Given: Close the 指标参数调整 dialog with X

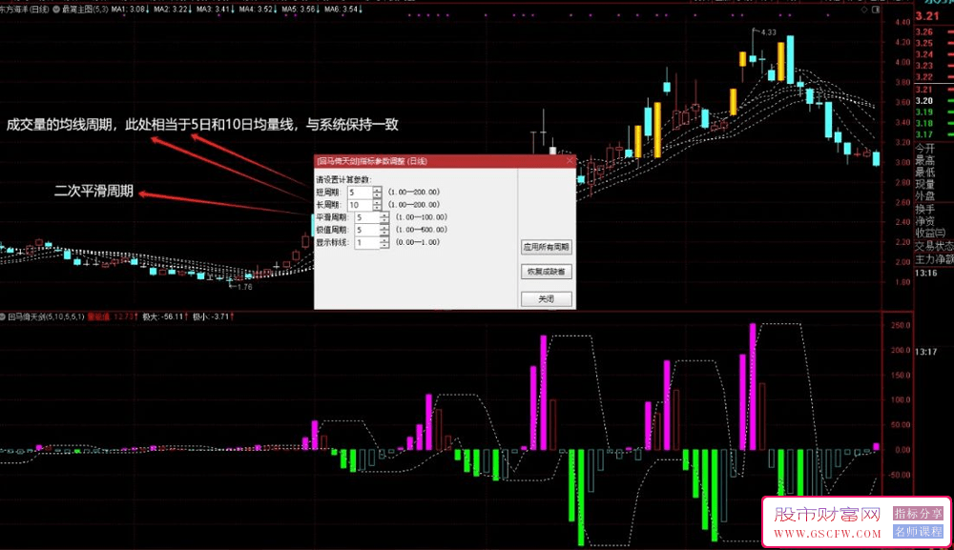Looking at the screenshot, I should pos(570,160).
